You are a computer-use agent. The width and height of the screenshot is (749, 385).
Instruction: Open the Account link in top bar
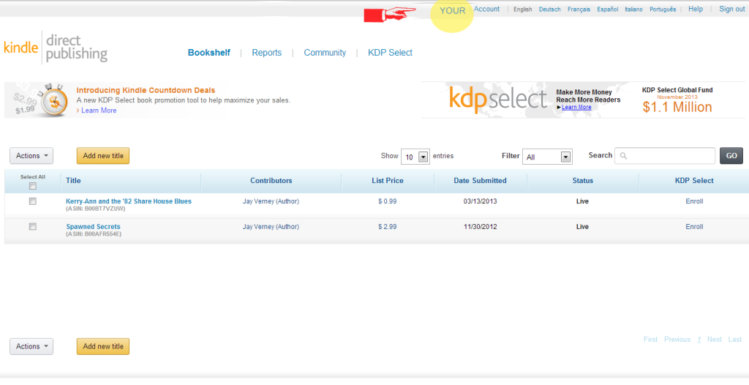point(486,9)
